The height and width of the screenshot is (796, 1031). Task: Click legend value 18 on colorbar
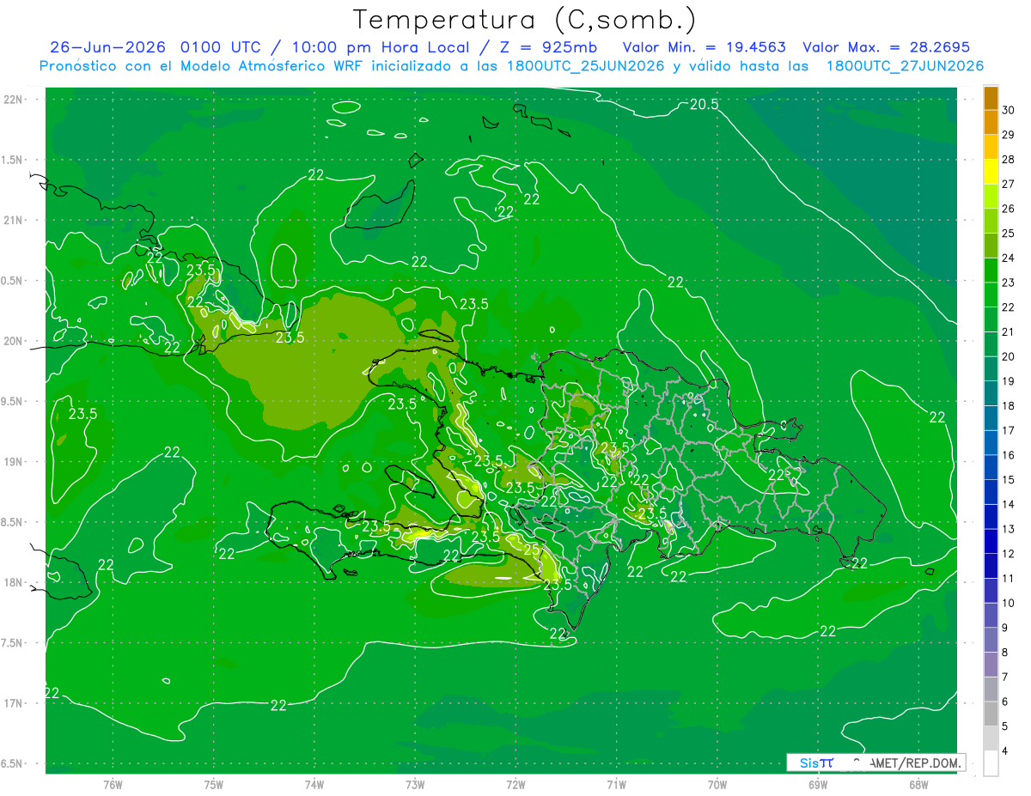coord(1009,406)
